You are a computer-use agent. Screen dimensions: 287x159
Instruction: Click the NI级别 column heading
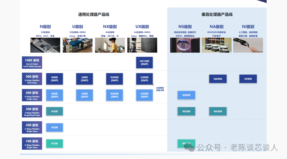point(248,27)
